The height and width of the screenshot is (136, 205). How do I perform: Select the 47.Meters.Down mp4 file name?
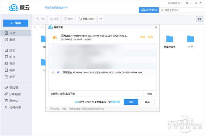[x=102, y=72]
